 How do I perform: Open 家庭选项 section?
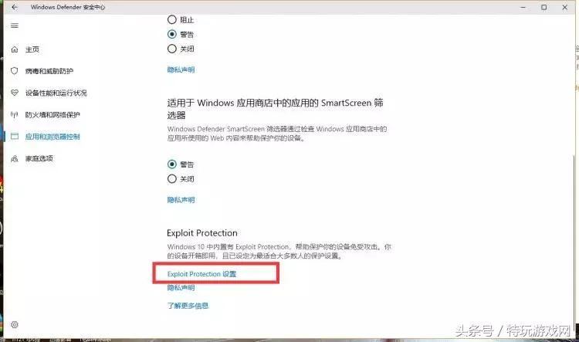(39, 158)
